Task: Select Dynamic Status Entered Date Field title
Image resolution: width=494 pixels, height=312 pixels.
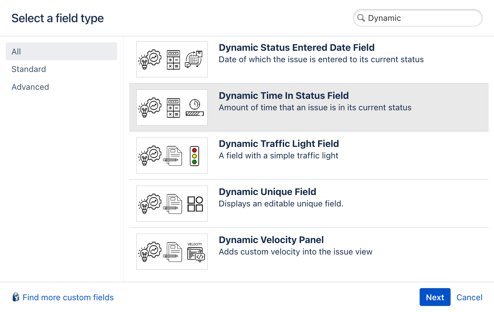Action: (x=296, y=48)
